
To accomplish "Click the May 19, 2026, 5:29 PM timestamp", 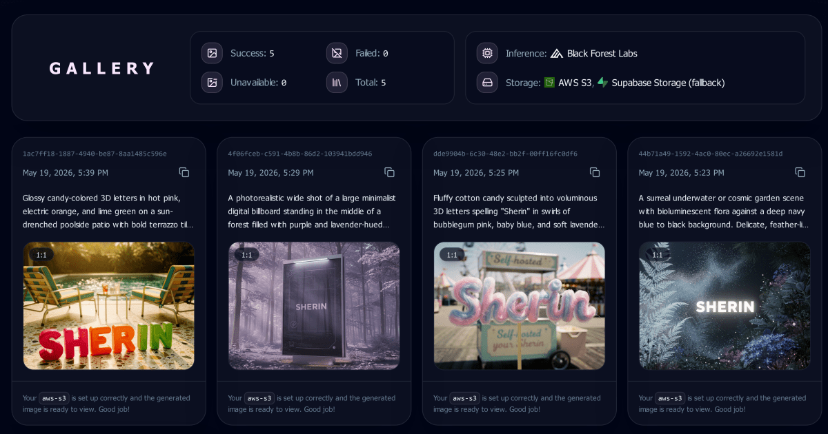I will pyautogui.click(x=270, y=173).
